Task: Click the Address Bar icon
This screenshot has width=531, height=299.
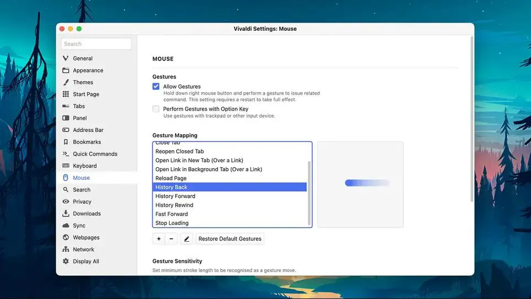Action: point(66,130)
